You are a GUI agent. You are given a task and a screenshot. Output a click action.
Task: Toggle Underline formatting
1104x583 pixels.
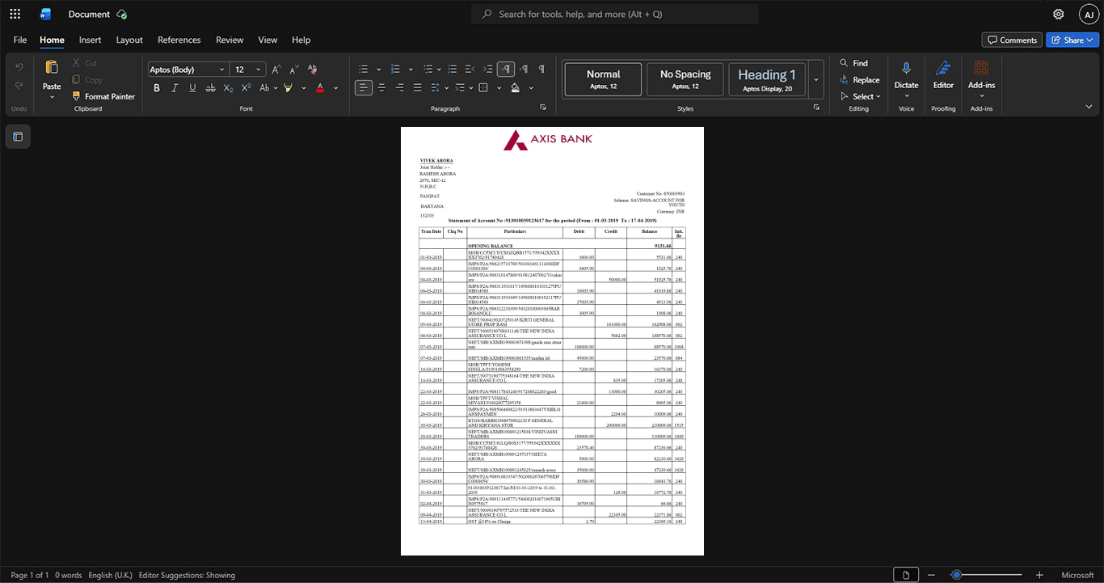tap(192, 87)
